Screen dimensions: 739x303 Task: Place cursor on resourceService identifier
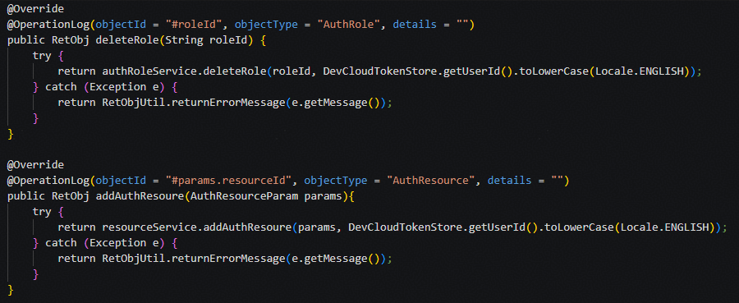pos(149,227)
